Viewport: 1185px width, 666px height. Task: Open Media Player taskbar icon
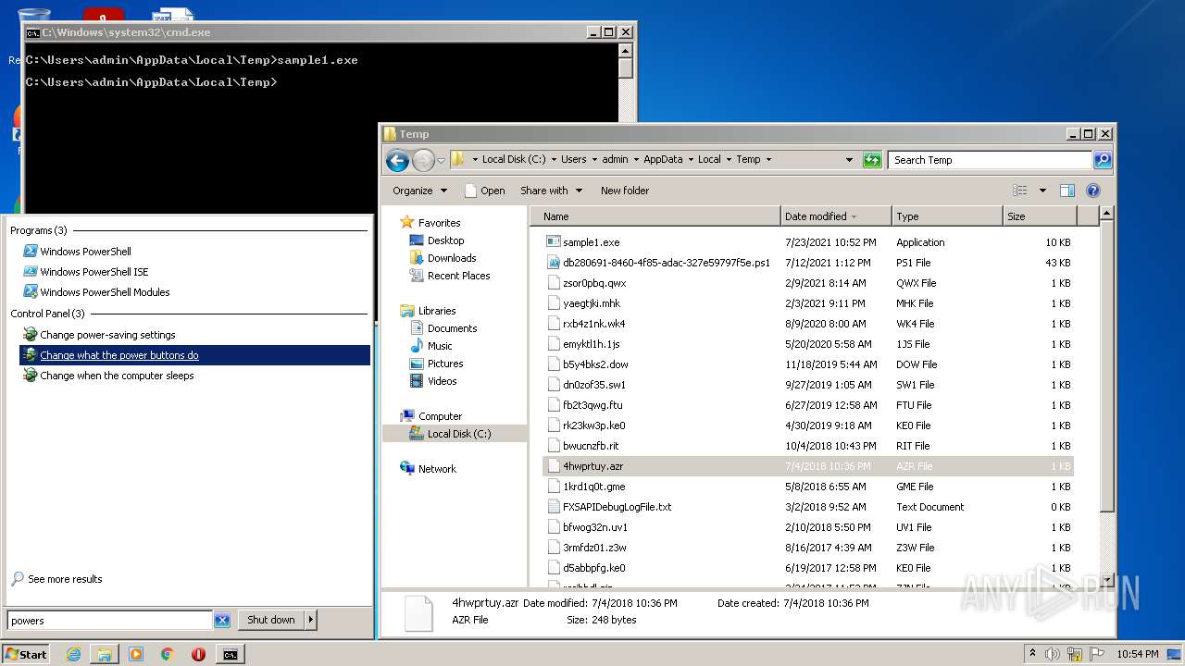[136, 654]
